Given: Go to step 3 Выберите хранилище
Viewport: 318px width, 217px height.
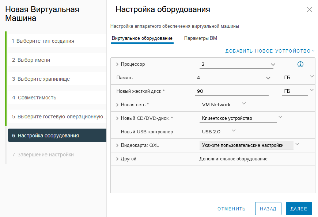Looking at the screenshot, I should click(57, 79).
